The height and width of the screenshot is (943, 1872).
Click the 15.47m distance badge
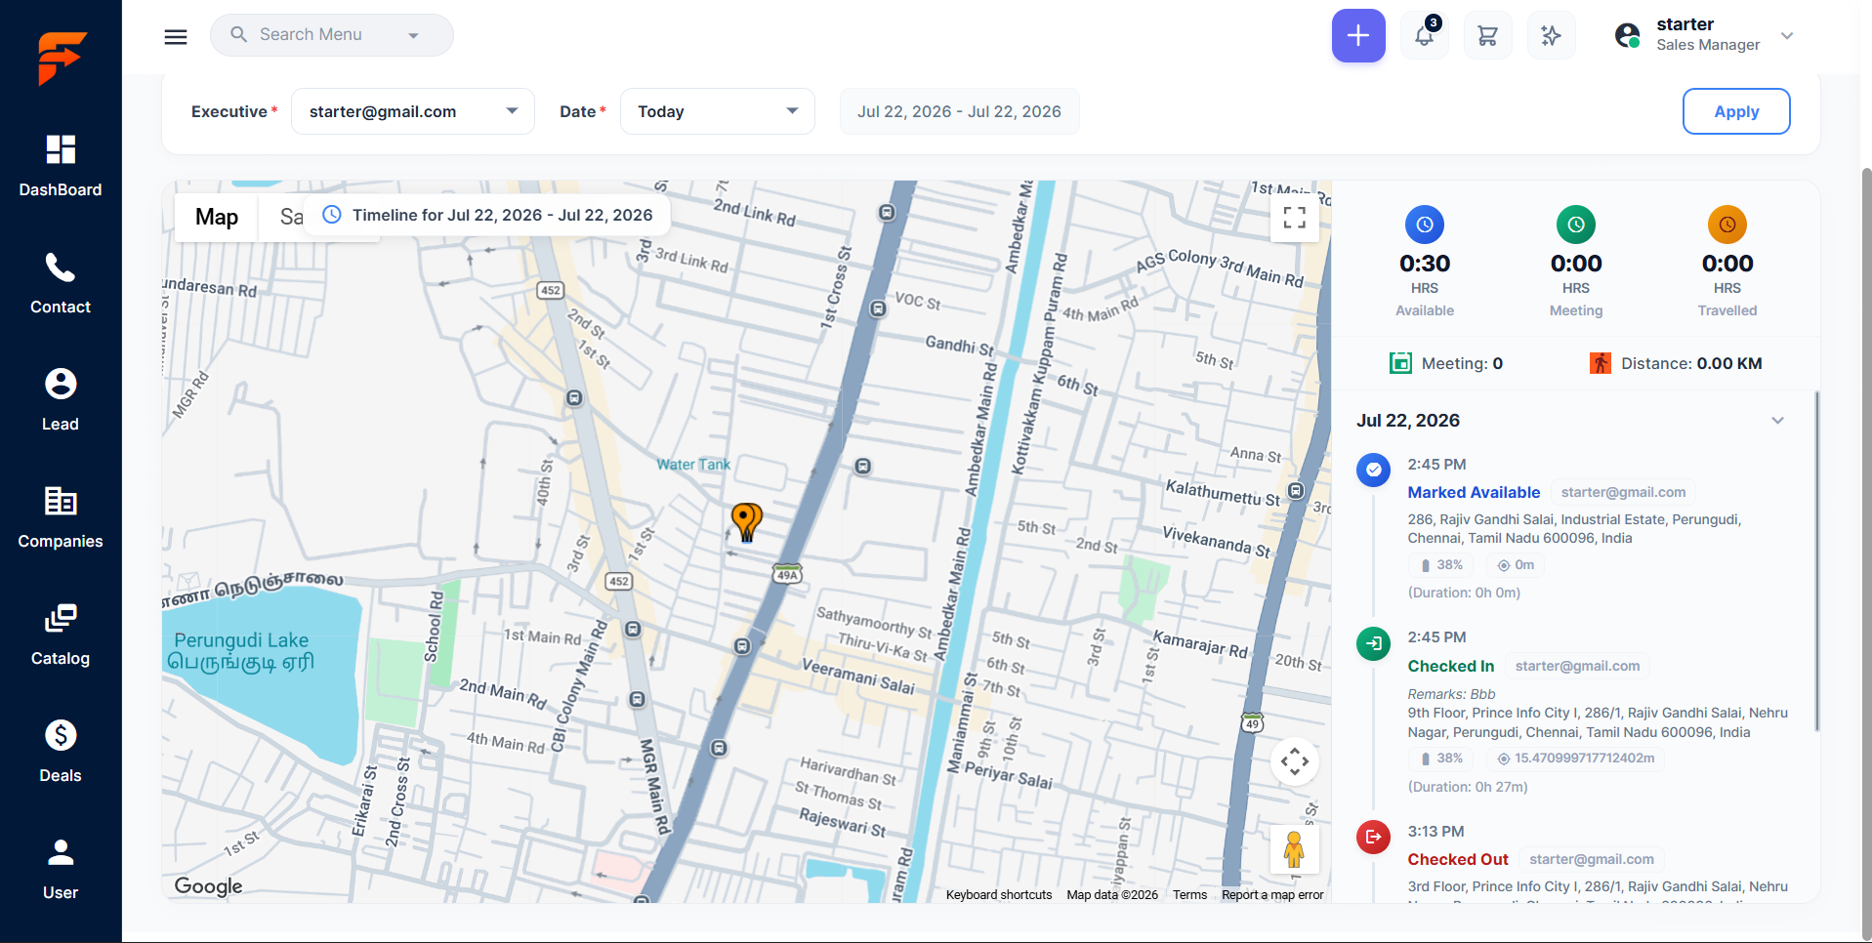(1576, 758)
